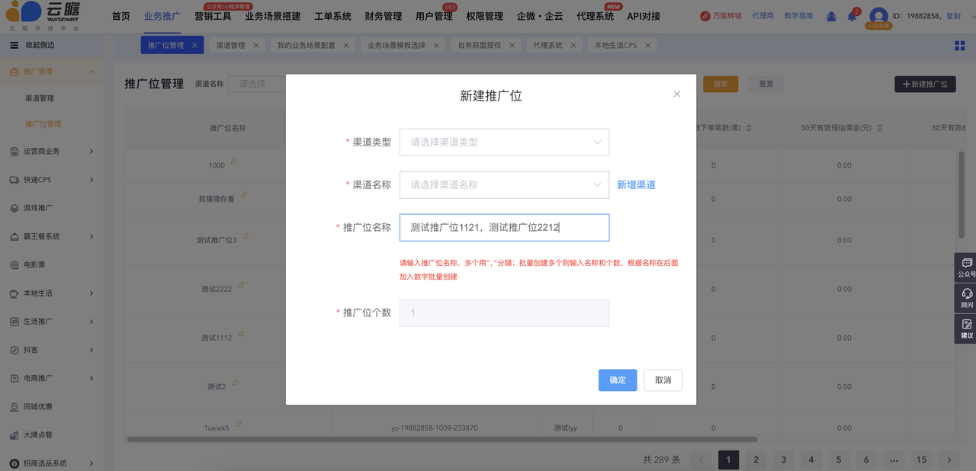Expand the 快递CPS sidebar menu
Screen dimensions: 976x471
point(52,180)
